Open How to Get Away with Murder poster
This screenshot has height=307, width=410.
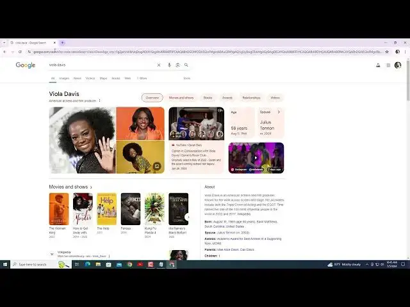click(83, 209)
